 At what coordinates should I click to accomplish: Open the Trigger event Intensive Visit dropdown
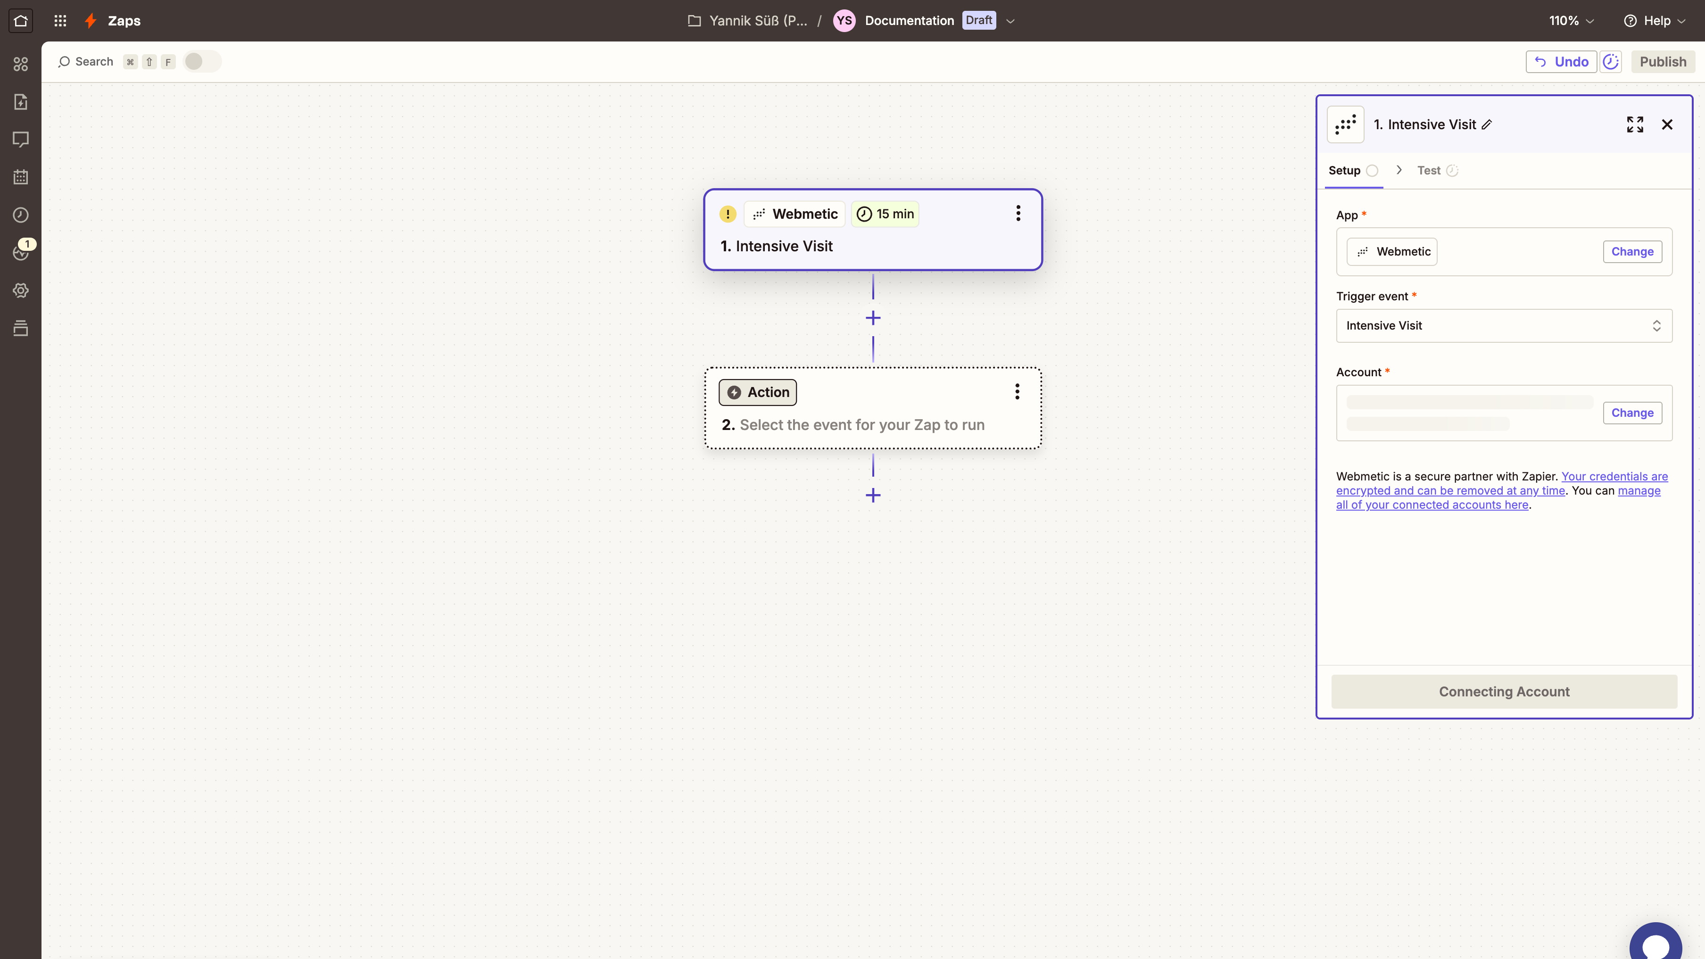coord(1504,326)
